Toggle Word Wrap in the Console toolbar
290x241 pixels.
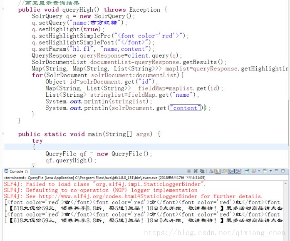pyautogui.click(x=225, y=171)
